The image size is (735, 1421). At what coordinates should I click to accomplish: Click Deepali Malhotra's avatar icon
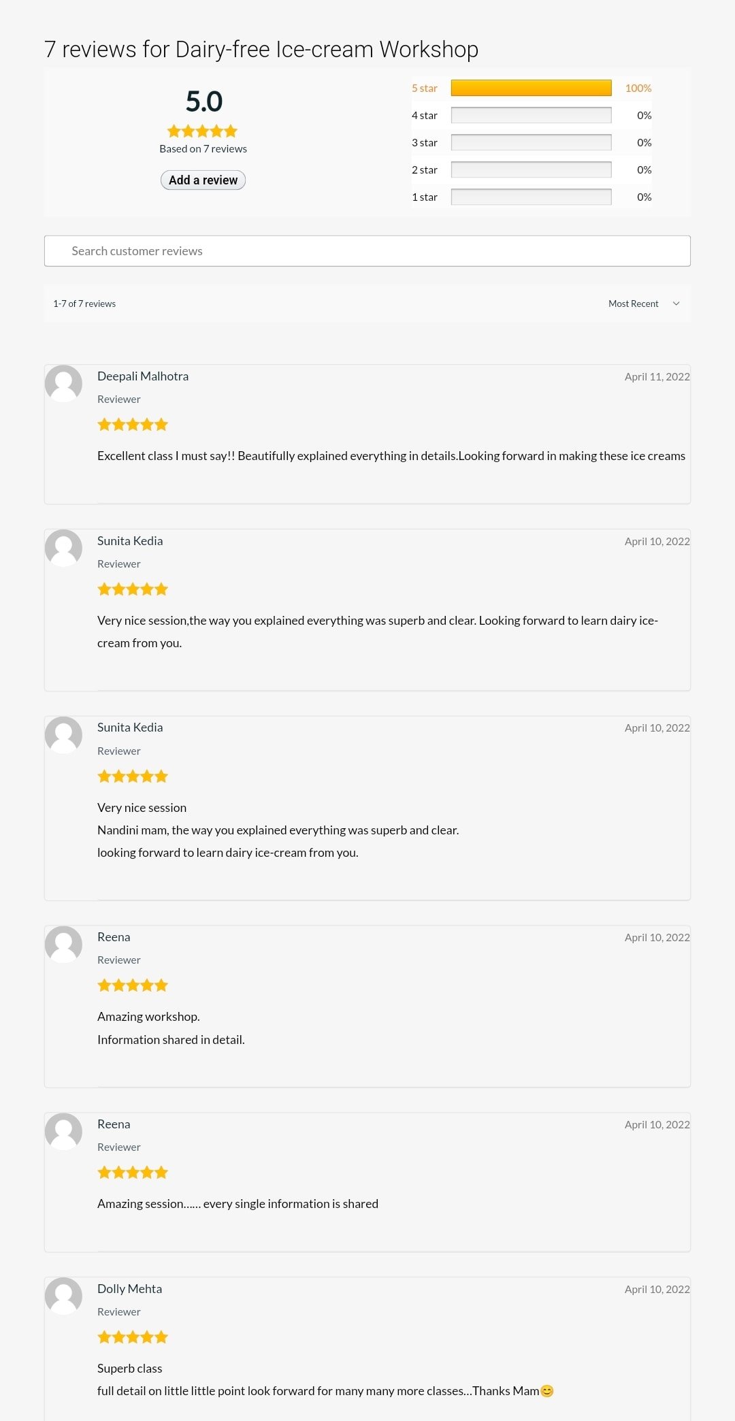tap(63, 383)
